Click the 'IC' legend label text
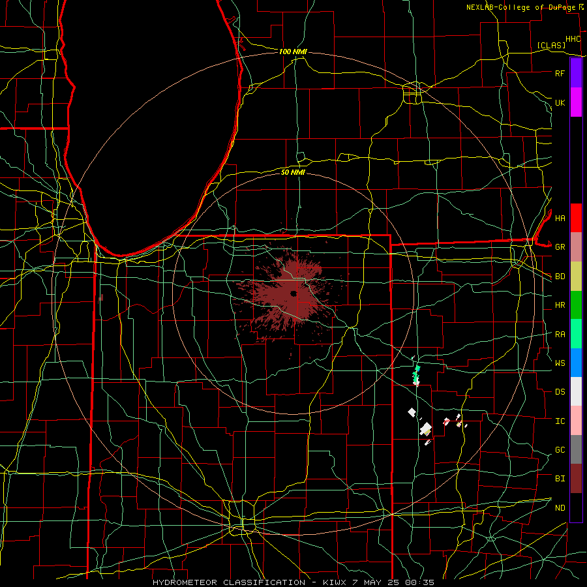The height and width of the screenshot is (587, 587). 560,421
